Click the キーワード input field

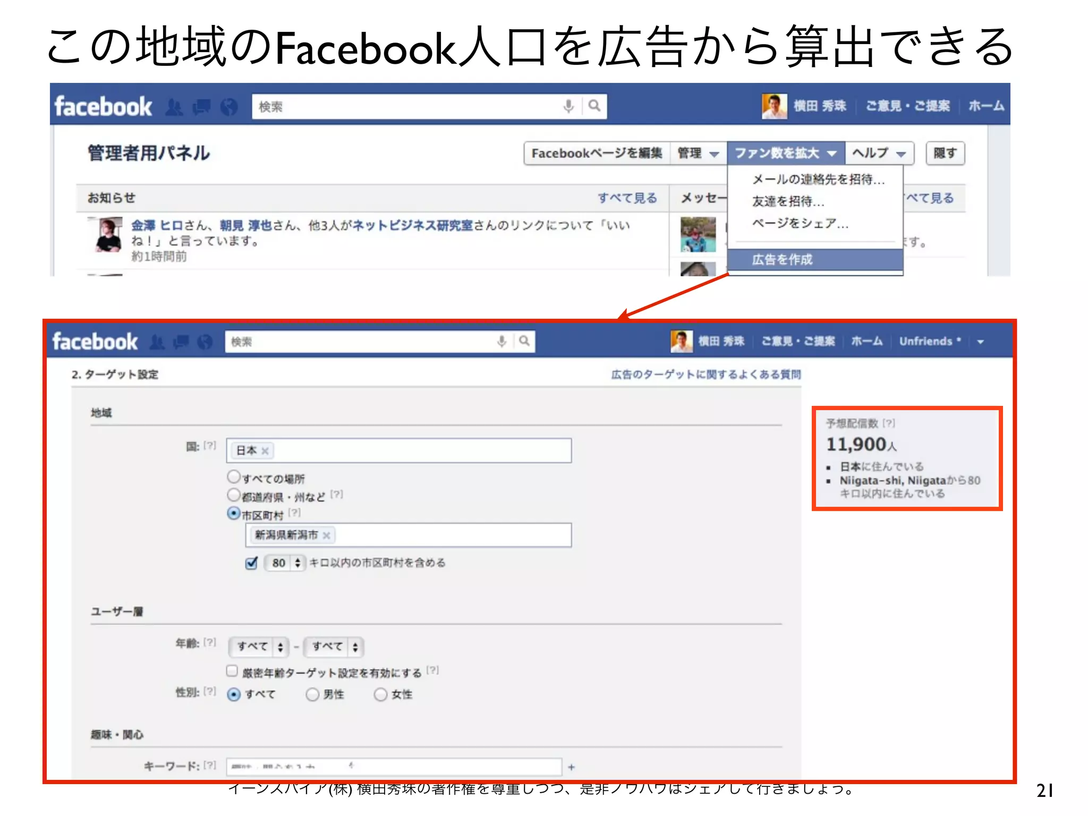click(x=394, y=767)
